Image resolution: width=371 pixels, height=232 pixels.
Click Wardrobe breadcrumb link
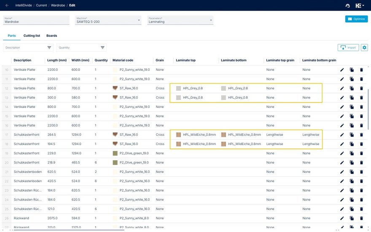coord(58,5)
